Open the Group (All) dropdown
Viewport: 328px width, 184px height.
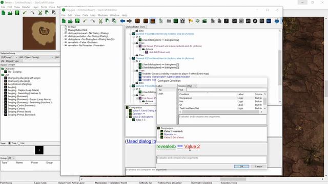pos(11,158)
